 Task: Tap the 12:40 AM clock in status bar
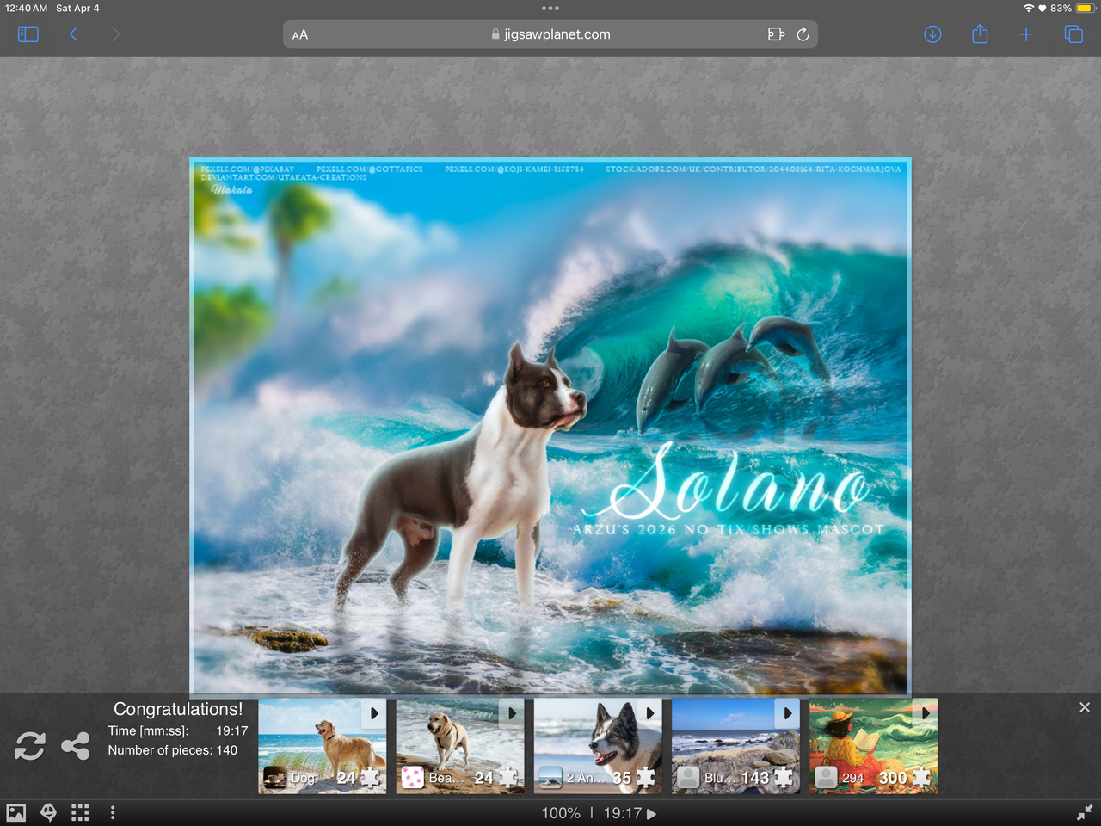tap(27, 8)
